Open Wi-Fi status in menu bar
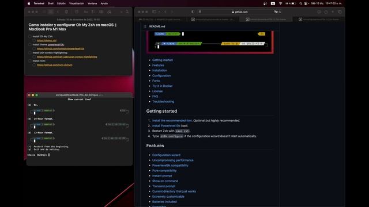369x207 pixels. [x=280, y=3]
